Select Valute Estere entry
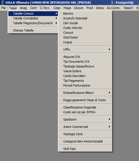 coord(85,71)
